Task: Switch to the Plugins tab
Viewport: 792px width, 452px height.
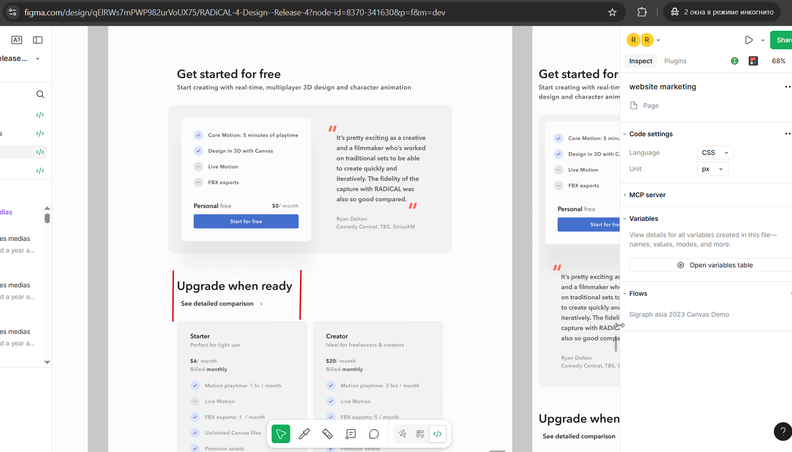Action: [x=675, y=61]
